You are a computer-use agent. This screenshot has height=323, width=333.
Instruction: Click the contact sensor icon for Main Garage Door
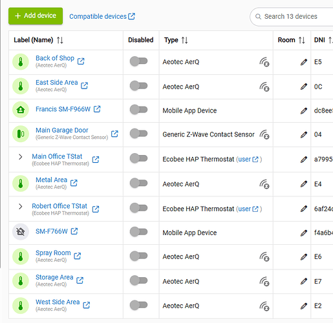[21, 134]
